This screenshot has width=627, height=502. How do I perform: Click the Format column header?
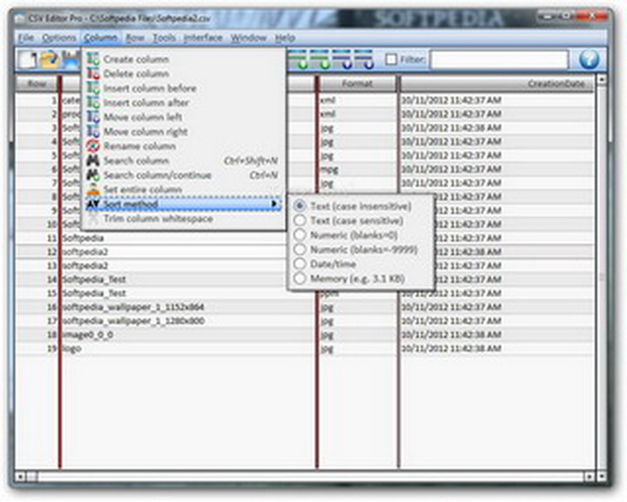click(x=357, y=84)
